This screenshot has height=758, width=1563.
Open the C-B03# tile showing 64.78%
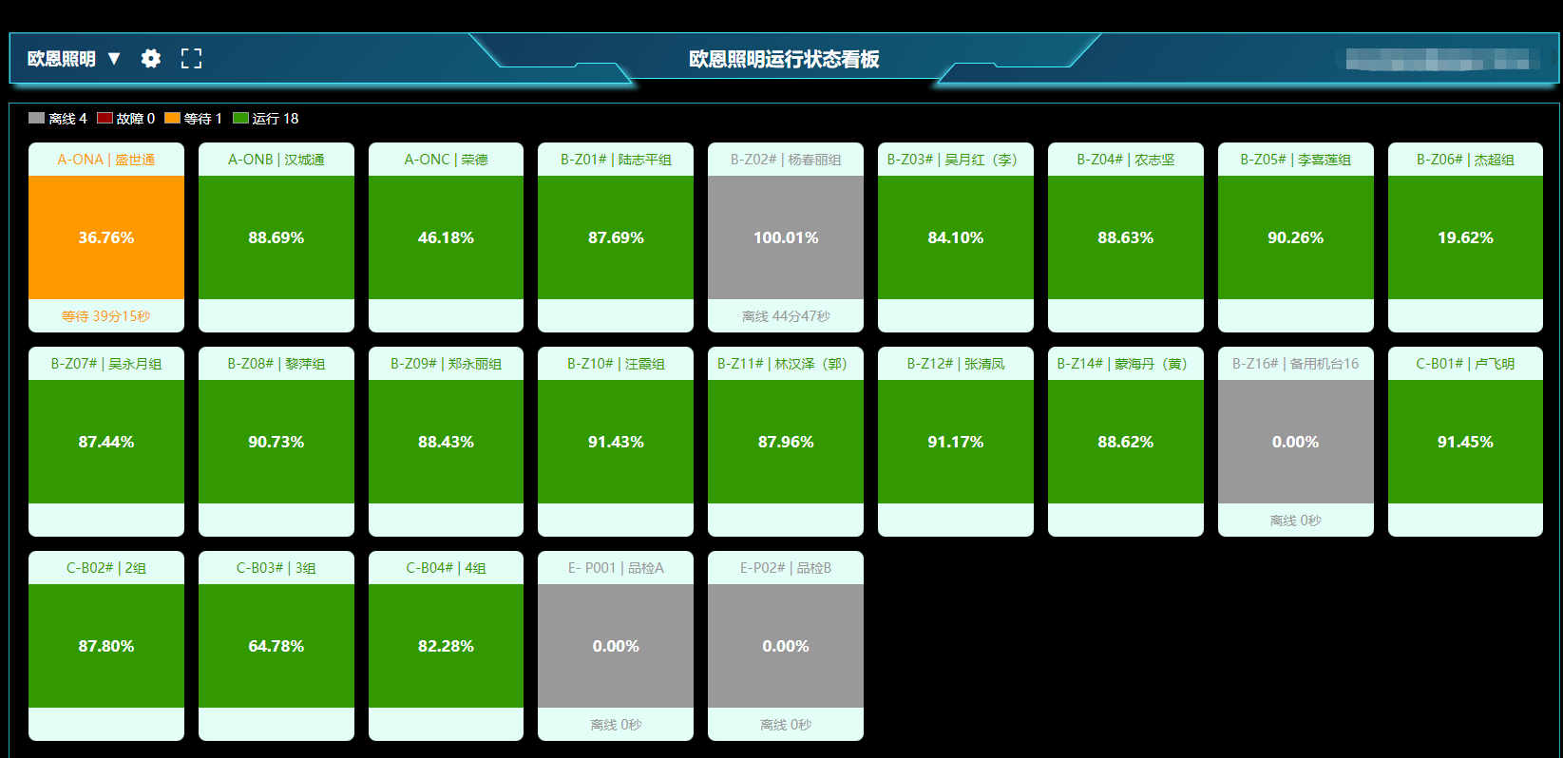point(276,646)
